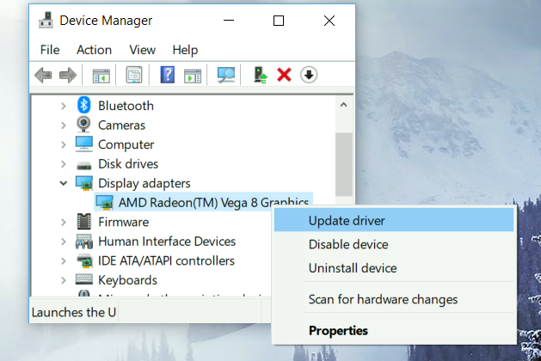Expand the IDE ATA/ATAPI controllers category

click(64, 261)
